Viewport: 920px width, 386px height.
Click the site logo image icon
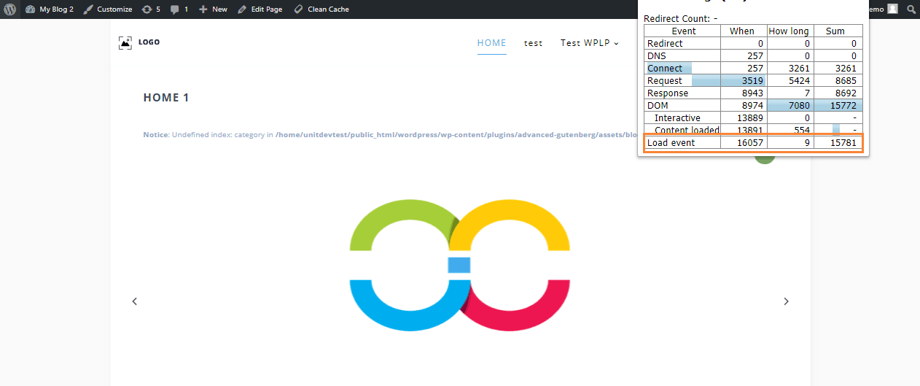(125, 42)
